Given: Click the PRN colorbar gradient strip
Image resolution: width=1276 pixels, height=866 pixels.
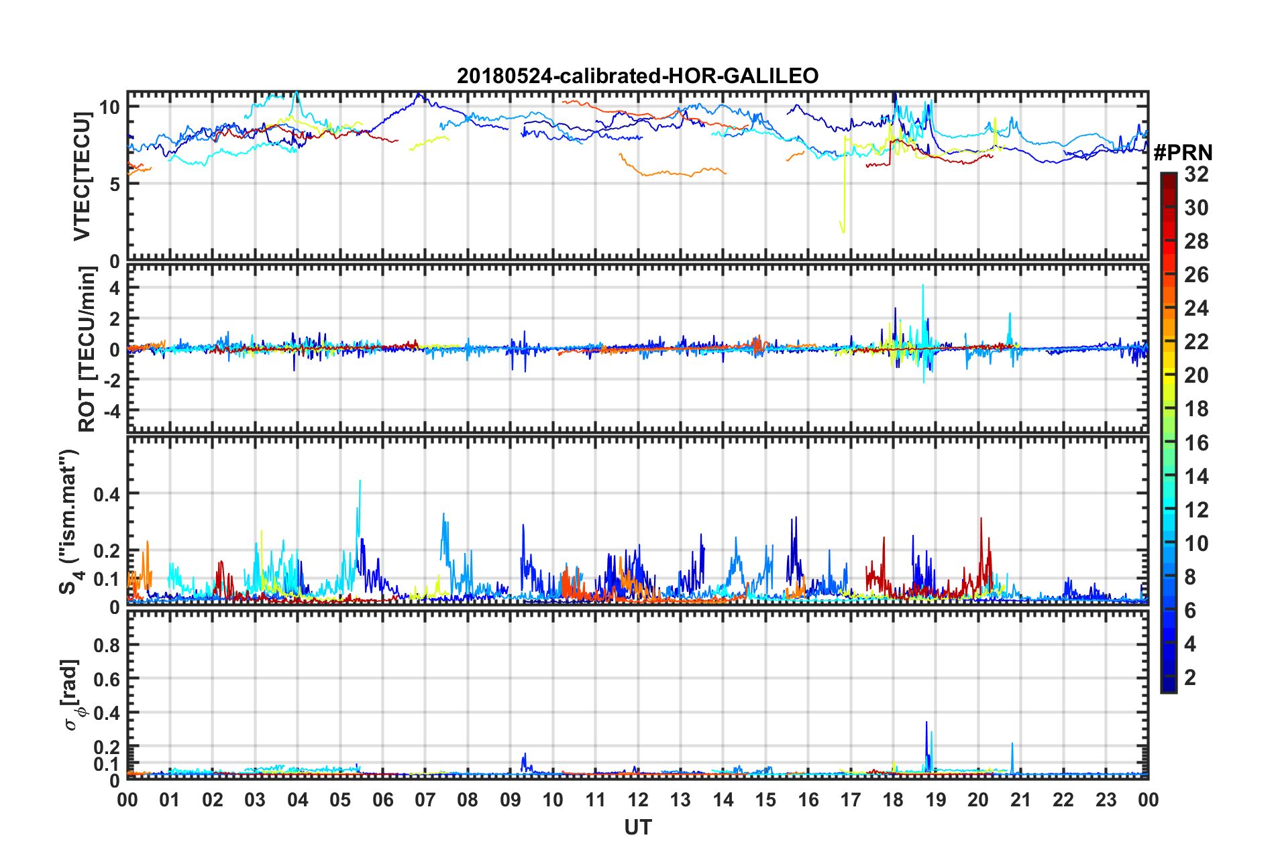Looking at the screenshot, I should (1169, 433).
